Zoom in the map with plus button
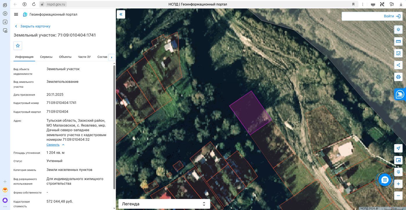This screenshot has height=210, width=406. point(398,184)
